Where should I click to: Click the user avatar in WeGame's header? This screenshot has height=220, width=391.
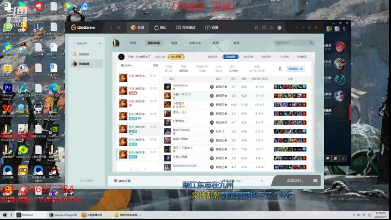coord(279,27)
